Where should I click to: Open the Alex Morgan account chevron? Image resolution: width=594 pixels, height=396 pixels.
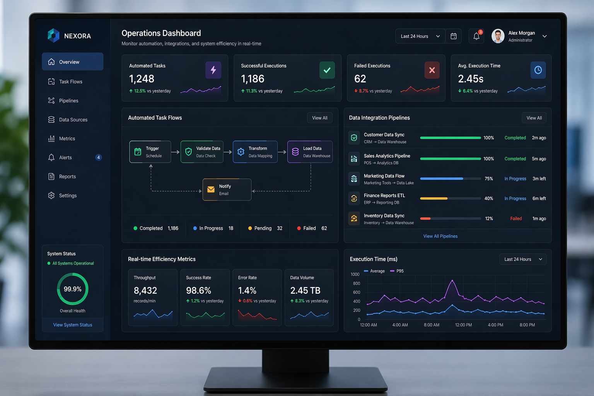(x=544, y=36)
